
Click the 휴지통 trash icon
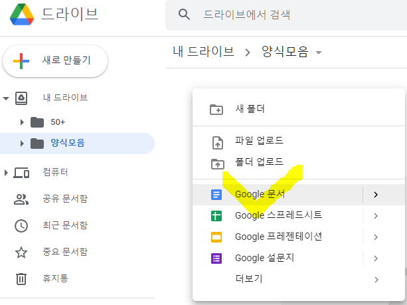(21, 279)
